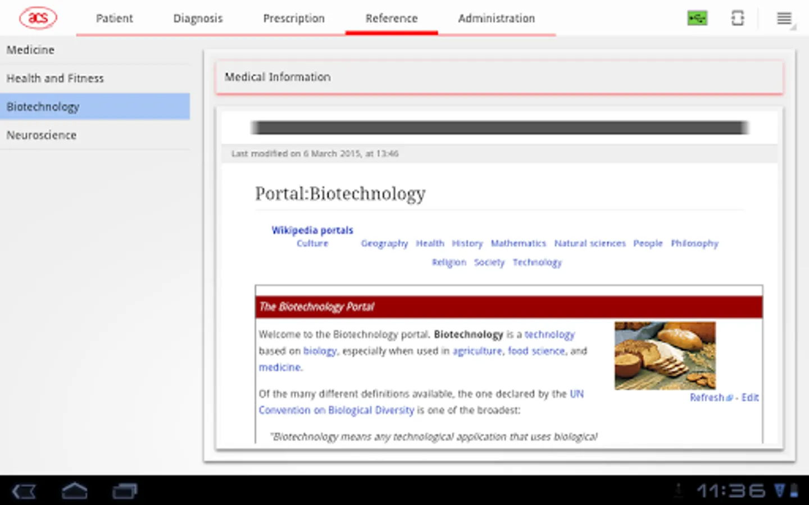This screenshot has width=809, height=505.
Task: Open the biology link
Action: [x=320, y=351]
